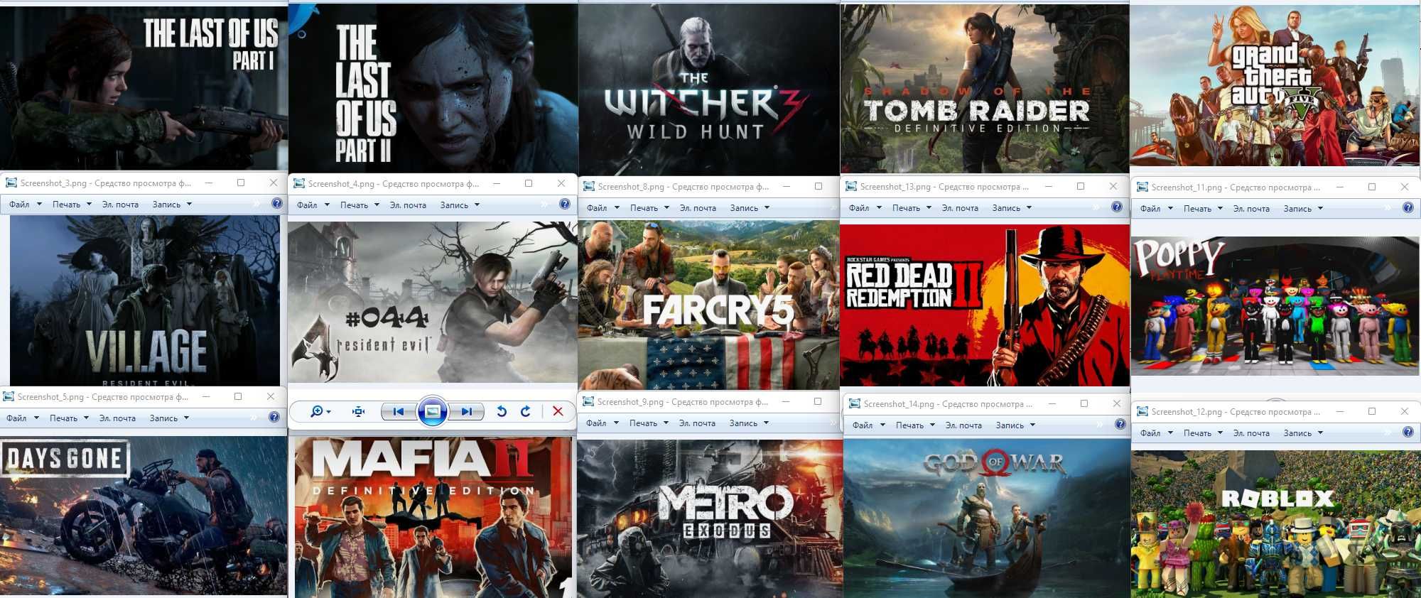Click The Witcher 3 Wild Hunt image

click(709, 89)
